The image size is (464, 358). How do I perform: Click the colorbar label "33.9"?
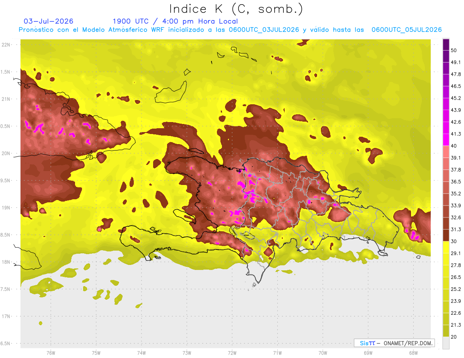click(455, 205)
